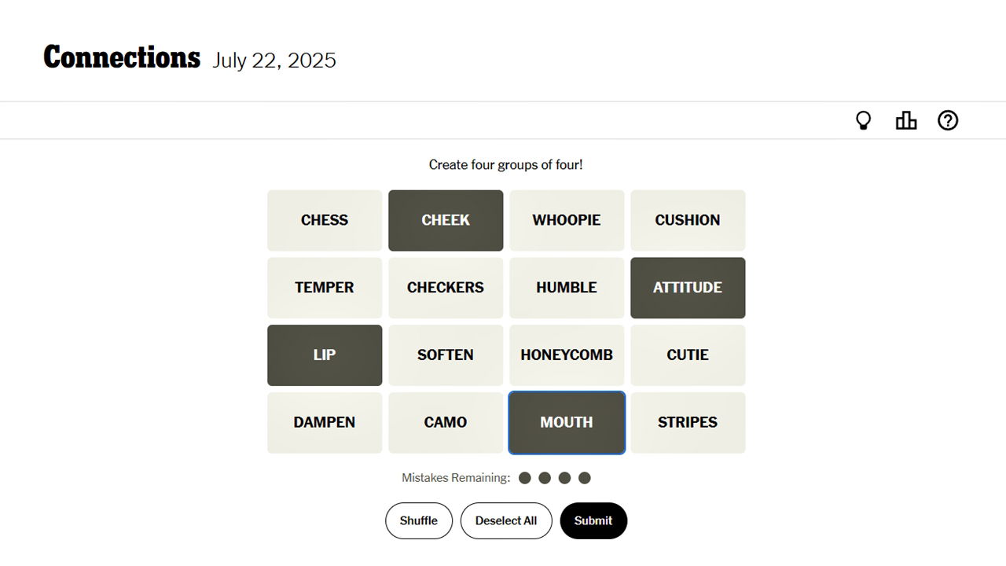
Task: Select the CAMO tile
Action: point(446,423)
